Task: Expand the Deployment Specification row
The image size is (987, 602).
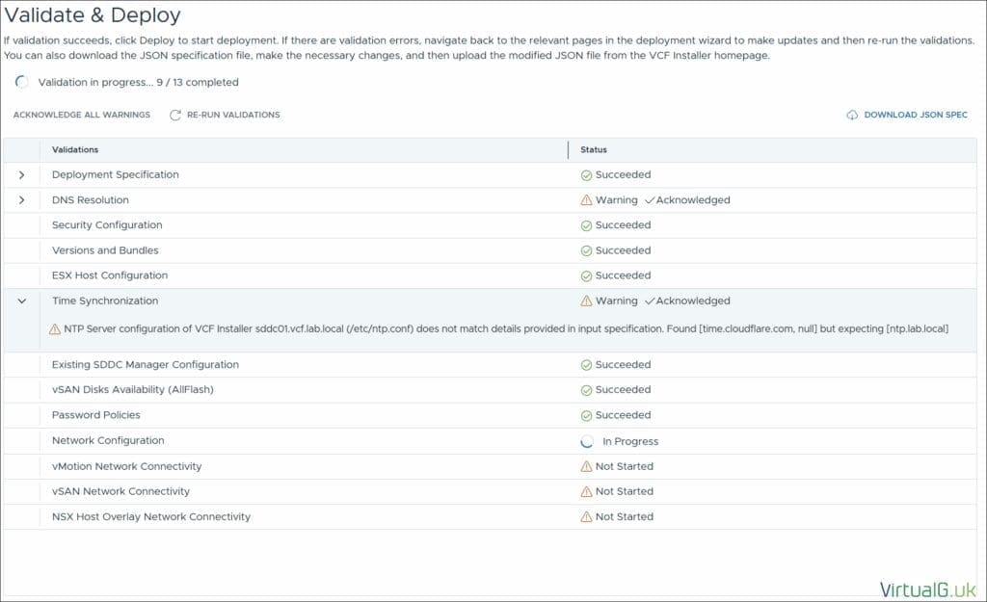Action: (22, 175)
